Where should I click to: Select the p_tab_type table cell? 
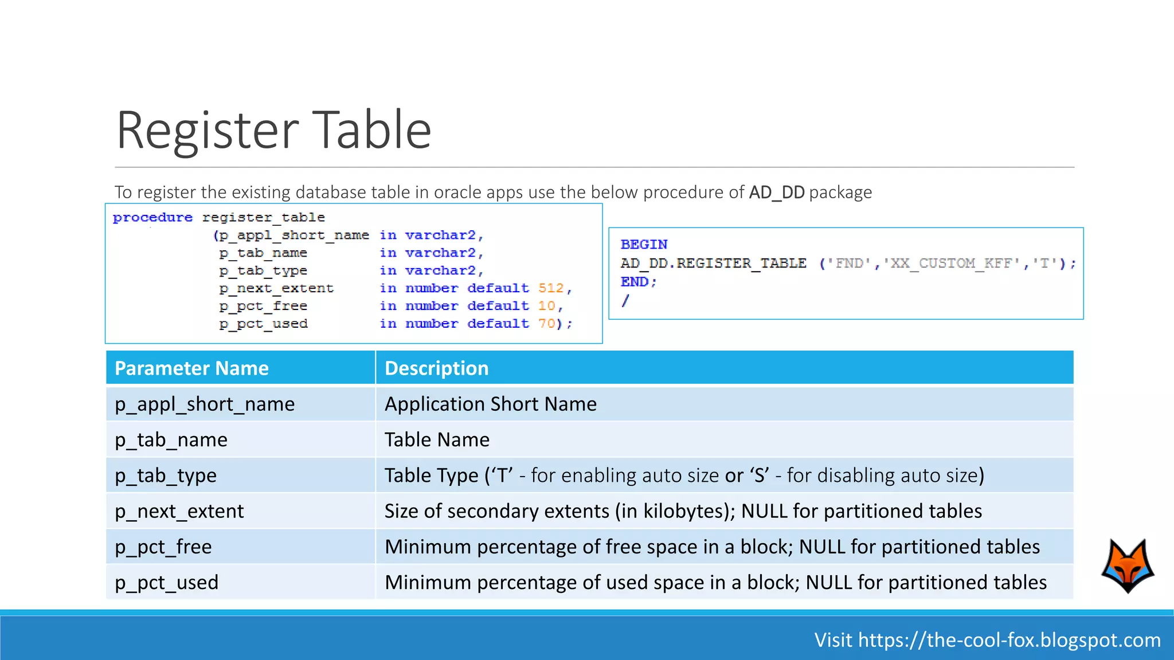point(166,476)
